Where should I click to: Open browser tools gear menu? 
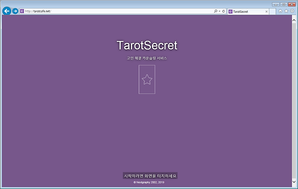(x=292, y=11)
